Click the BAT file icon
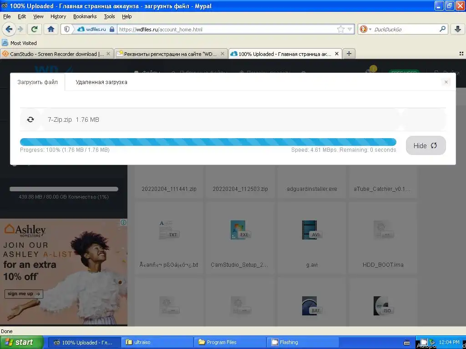Screen dimensions: 466x349 pyautogui.click(x=311, y=306)
